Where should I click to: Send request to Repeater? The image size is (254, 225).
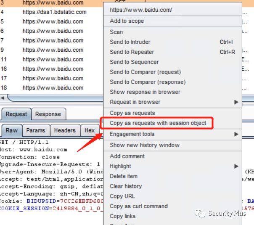(173, 52)
